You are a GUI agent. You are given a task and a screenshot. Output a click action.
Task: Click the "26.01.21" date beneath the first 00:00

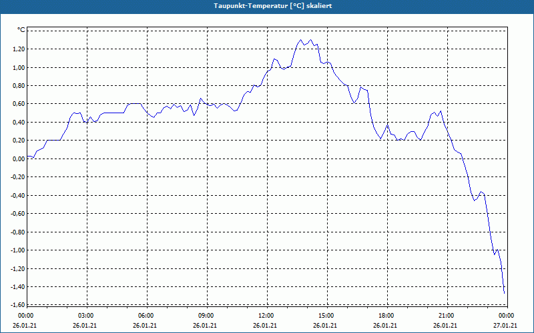click(25, 326)
